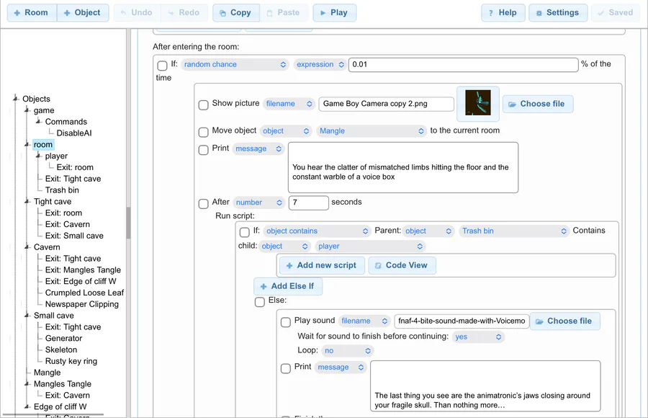648x418 pixels.
Task: Click Add new script button
Action: (322, 265)
